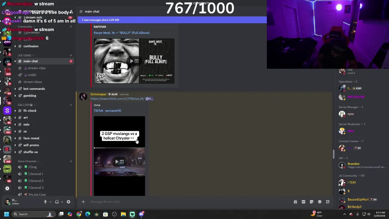
Task: Open the GIF picker
Action: [x=303, y=202]
